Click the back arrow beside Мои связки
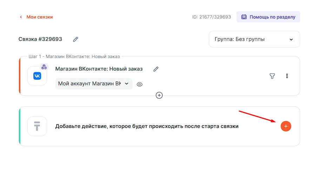The image size is (317, 171). [x=21, y=17]
